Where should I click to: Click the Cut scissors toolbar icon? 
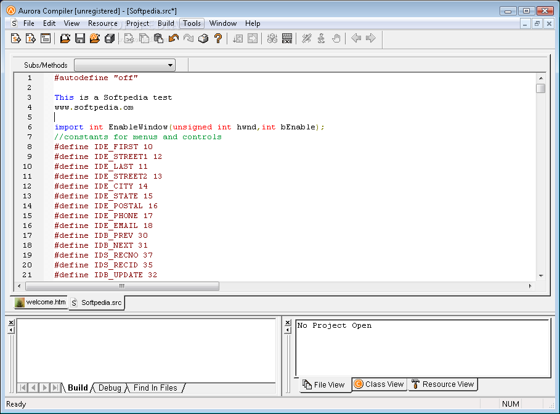tap(129, 38)
